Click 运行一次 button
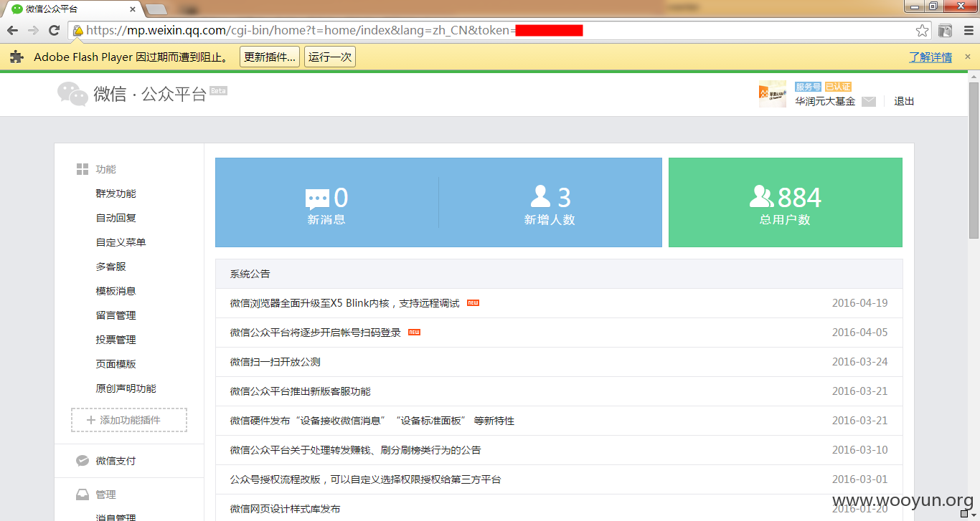Image resolution: width=980 pixels, height=521 pixels. [330, 57]
